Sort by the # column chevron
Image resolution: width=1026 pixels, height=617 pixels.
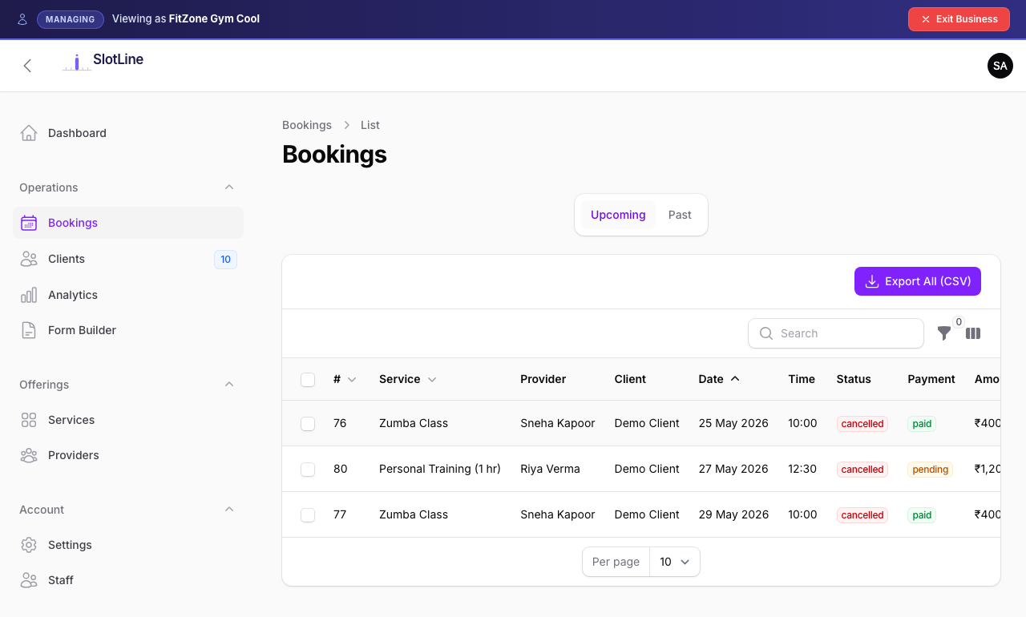(x=351, y=380)
